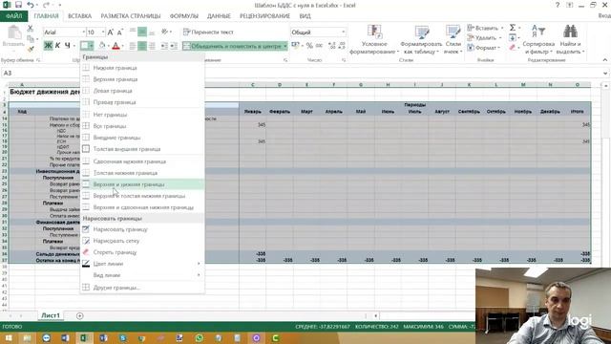Click the Undo arrow icon
This screenshot has height=344, width=611.
(x=31, y=5)
